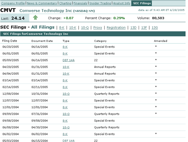Open the Company Profile tab
This screenshot has width=188, height=142.
point(13,3)
